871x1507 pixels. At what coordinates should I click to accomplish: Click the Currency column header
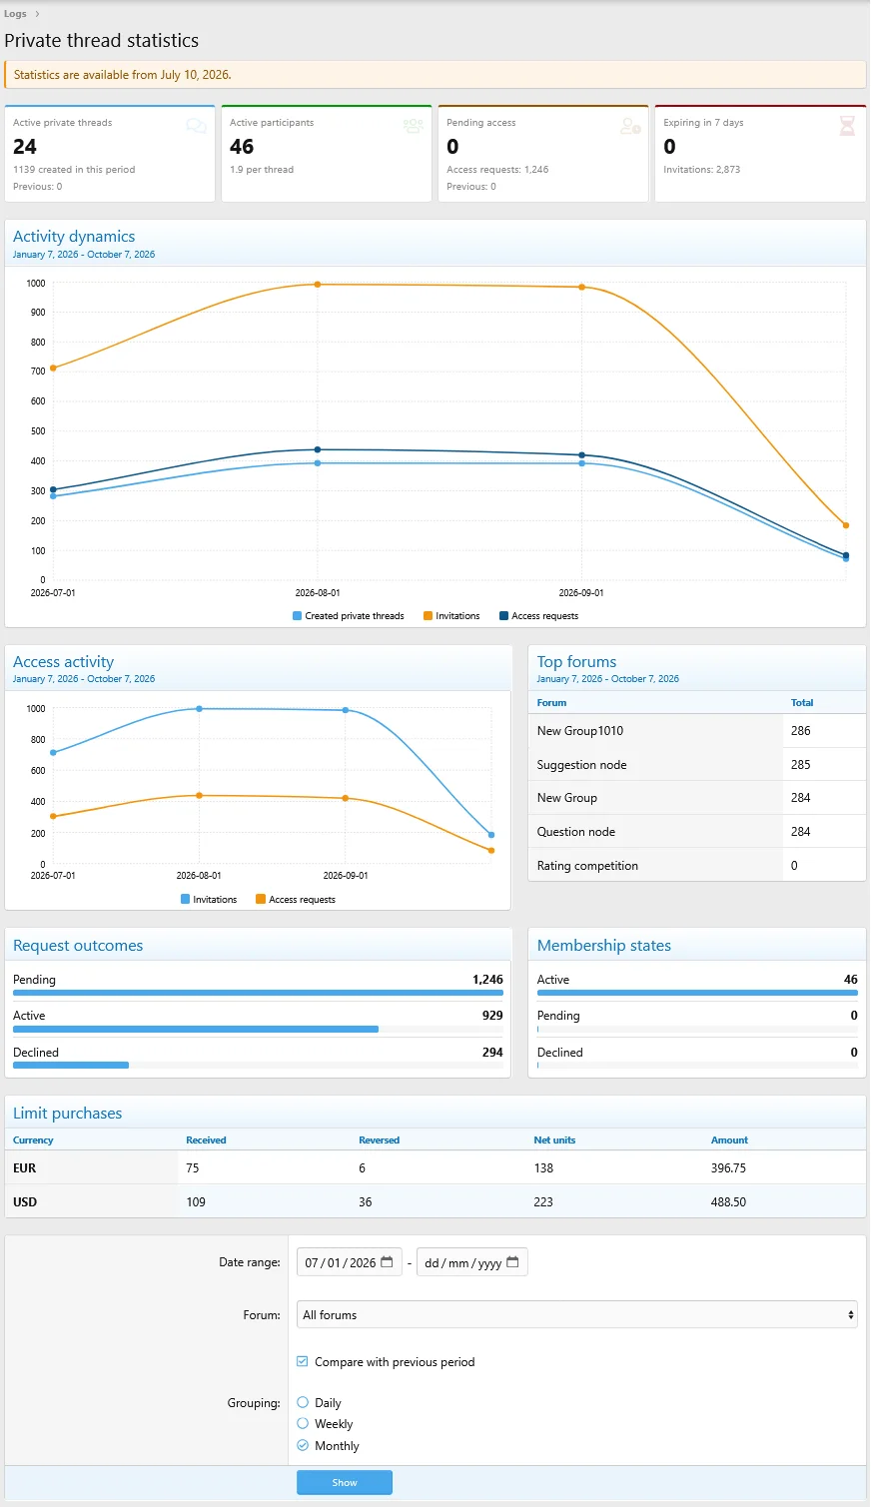33,1139
